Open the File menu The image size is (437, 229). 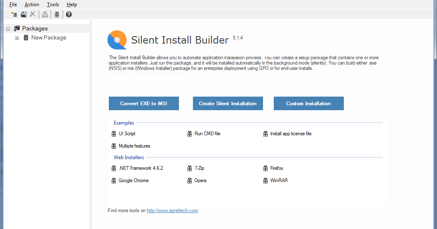13,5
